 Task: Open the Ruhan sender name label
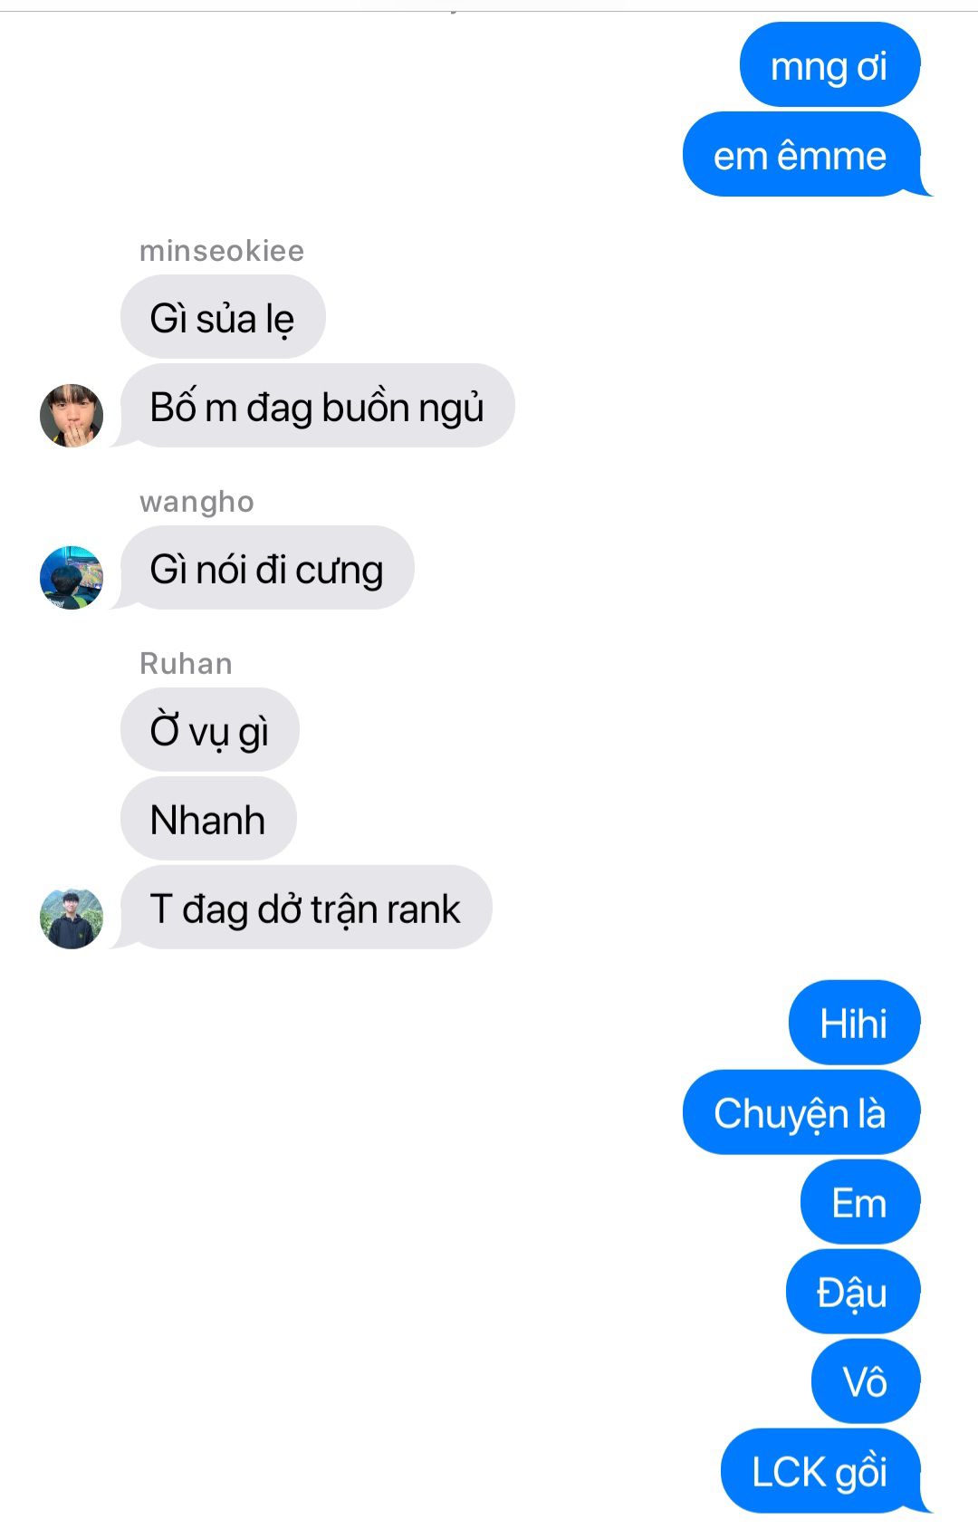(x=186, y=664)
